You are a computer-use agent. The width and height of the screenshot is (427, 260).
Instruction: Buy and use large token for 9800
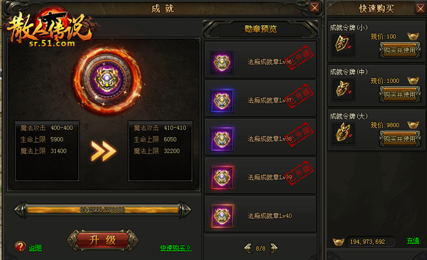(x=400, y=139)
